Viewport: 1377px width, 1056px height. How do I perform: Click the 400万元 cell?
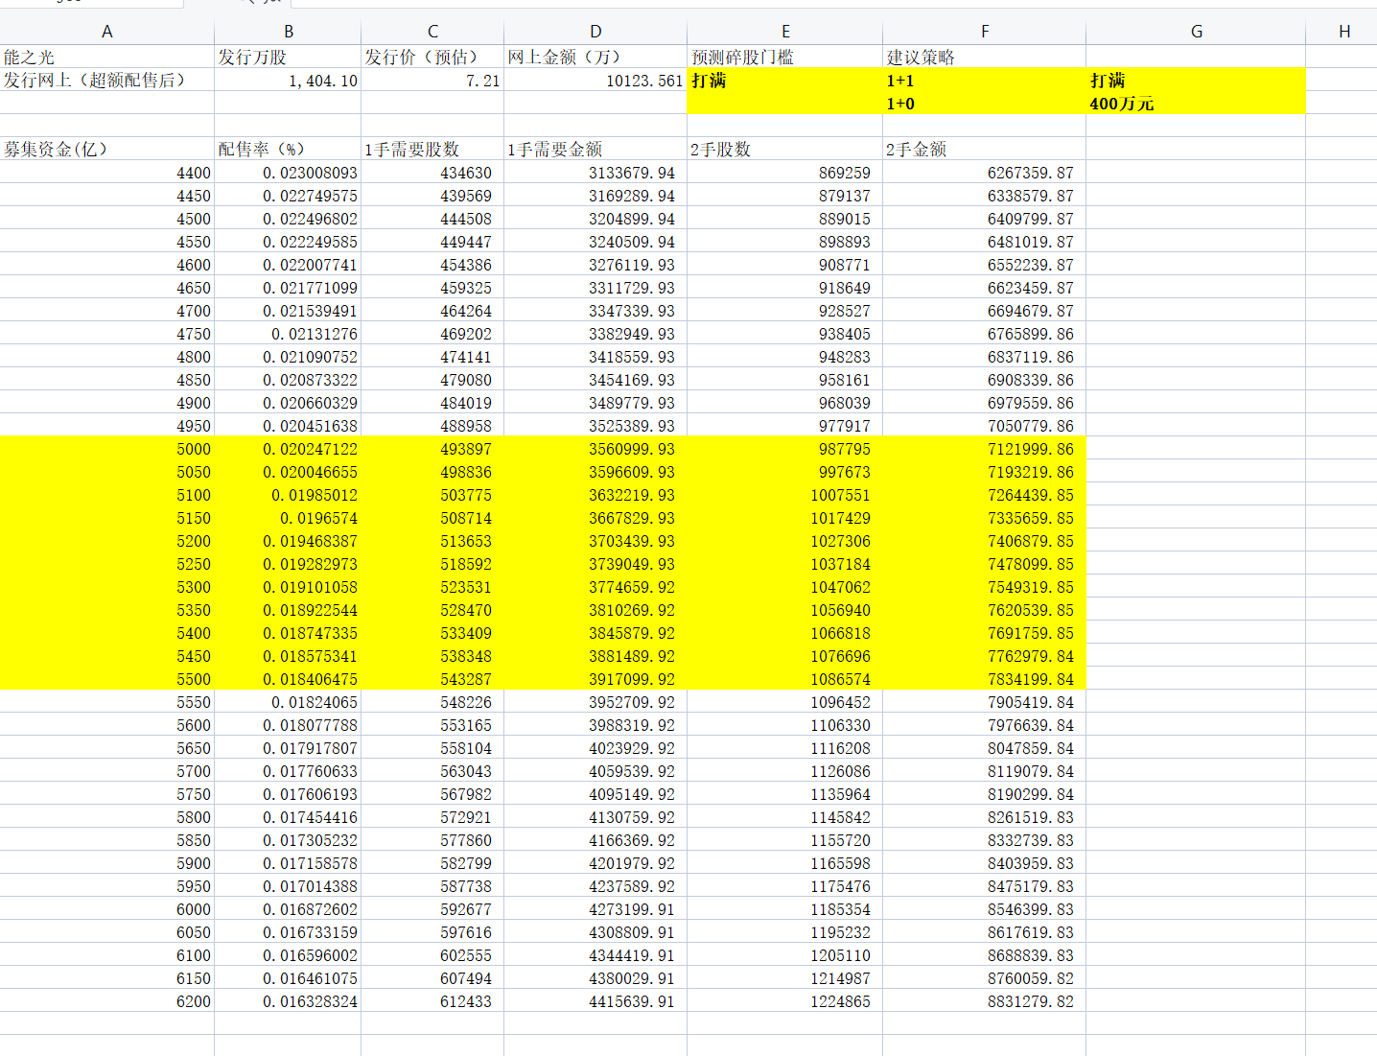1196,103
